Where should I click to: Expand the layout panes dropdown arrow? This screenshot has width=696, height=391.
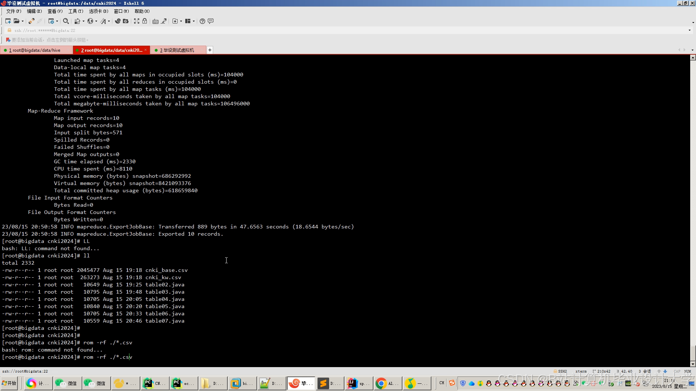pyautogui.click(x=194, y=21)
